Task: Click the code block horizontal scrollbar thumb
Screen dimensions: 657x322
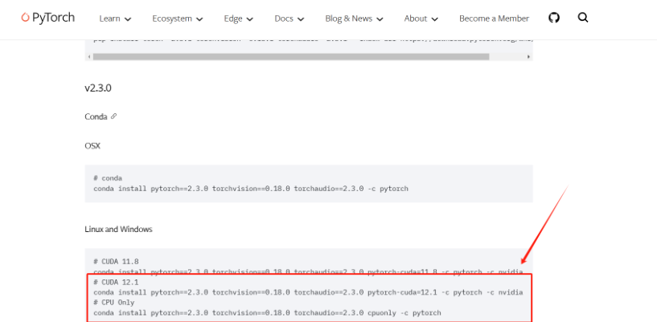Action: pos(291,56)
